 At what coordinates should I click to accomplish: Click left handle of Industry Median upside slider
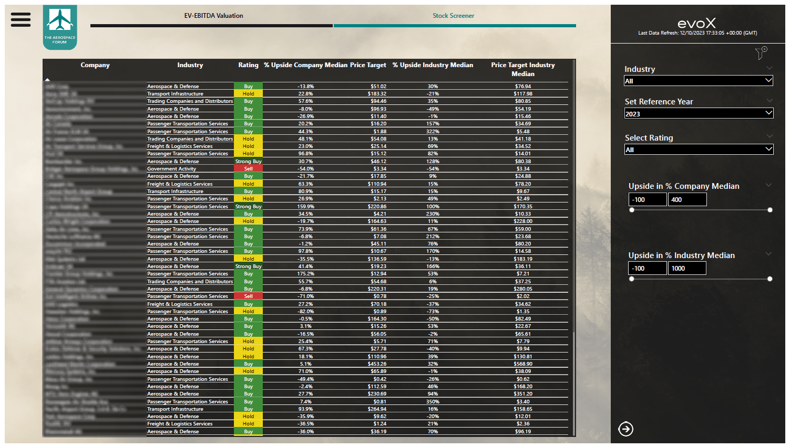[x=632, y=279]
